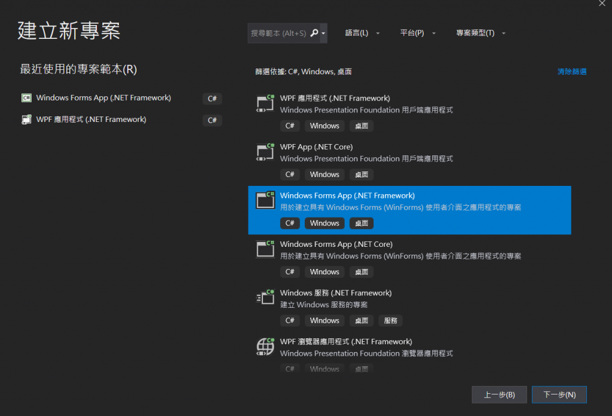This screenshot has width=612, height=416.
Task: Open the 平台(P) filter dropdown
Action: click(418, 33)
